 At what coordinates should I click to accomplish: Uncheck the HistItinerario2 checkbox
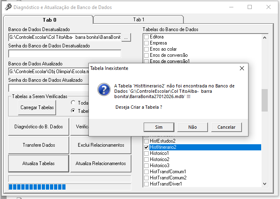146,147
